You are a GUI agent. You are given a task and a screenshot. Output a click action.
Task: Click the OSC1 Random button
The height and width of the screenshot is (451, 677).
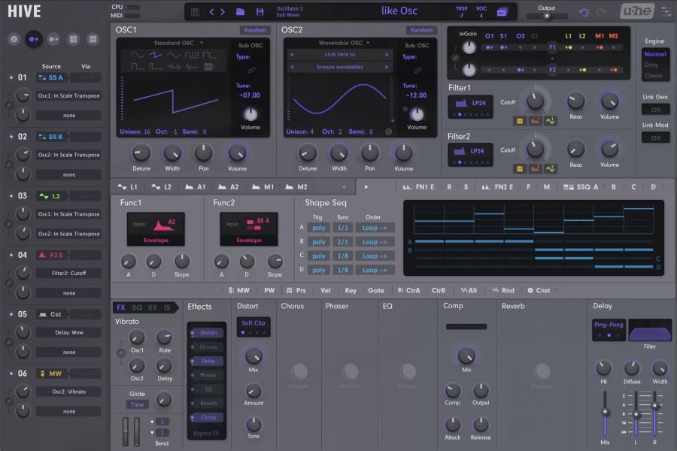(x=256, y=30)
